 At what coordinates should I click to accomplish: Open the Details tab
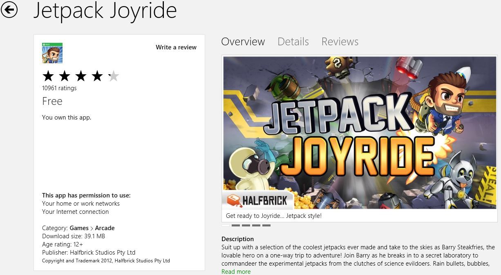293,42
